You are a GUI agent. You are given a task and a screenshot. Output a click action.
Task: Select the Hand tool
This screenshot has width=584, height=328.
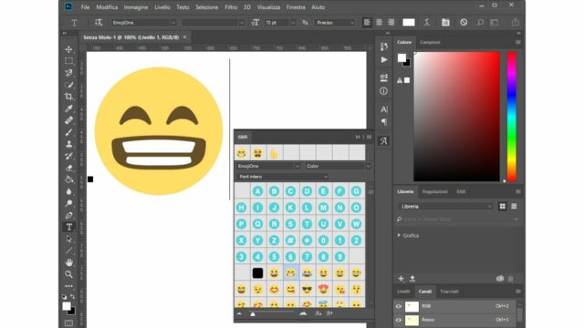[x=68, y=262]
